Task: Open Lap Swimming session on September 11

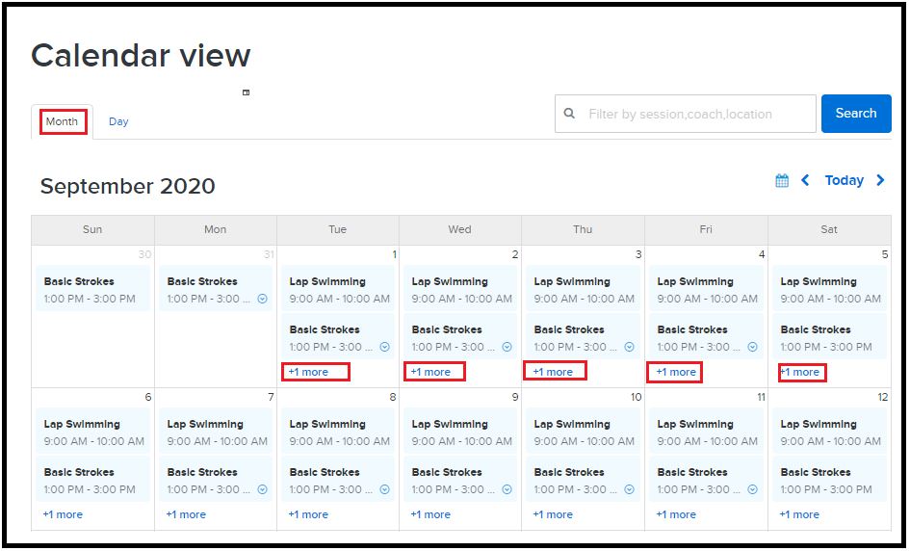Action: [706, 432]
